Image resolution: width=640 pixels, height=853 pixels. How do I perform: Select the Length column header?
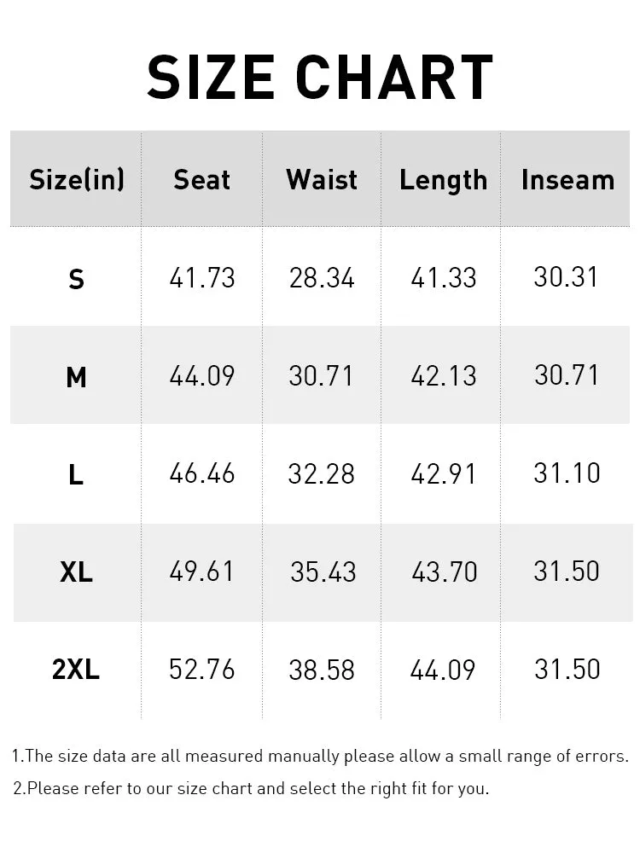pos(443,181)
